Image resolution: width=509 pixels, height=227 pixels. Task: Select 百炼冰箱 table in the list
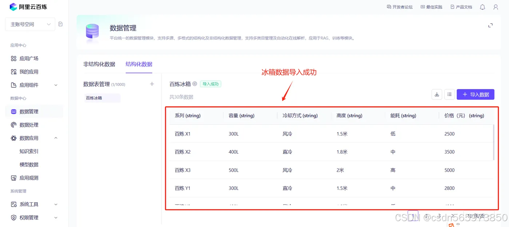coord(103,98)
